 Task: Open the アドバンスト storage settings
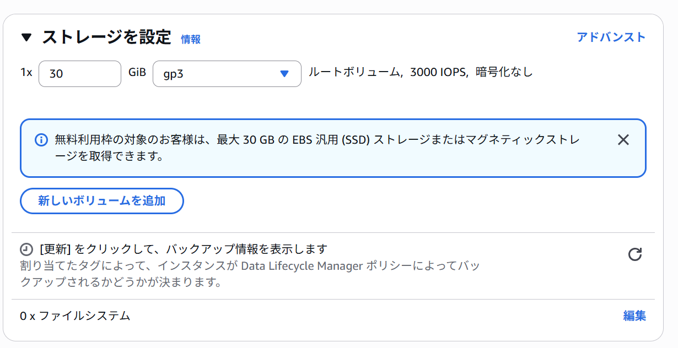point(611,37)
